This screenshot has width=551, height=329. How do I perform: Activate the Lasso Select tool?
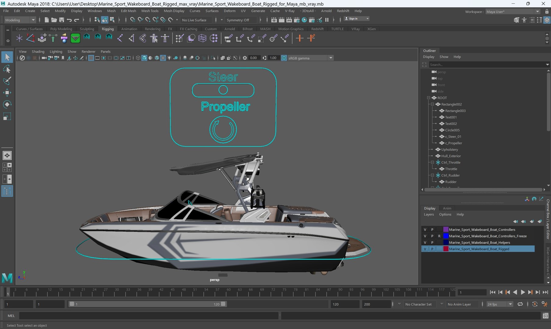[7, 69]
